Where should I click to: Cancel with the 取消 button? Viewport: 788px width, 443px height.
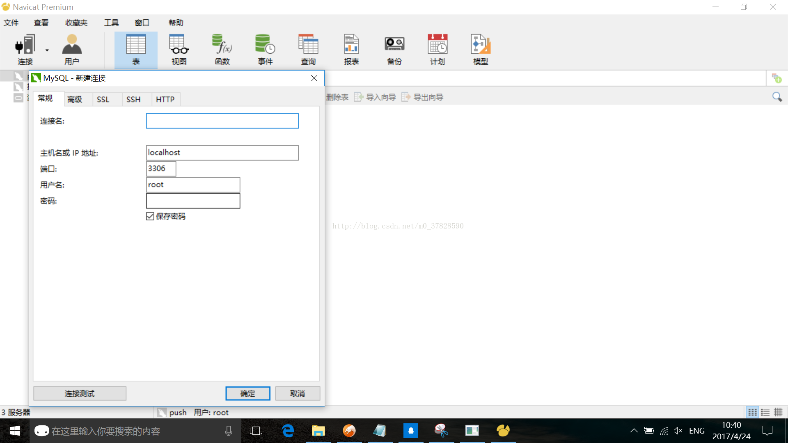pyautogui.click(x=298, y=393)
